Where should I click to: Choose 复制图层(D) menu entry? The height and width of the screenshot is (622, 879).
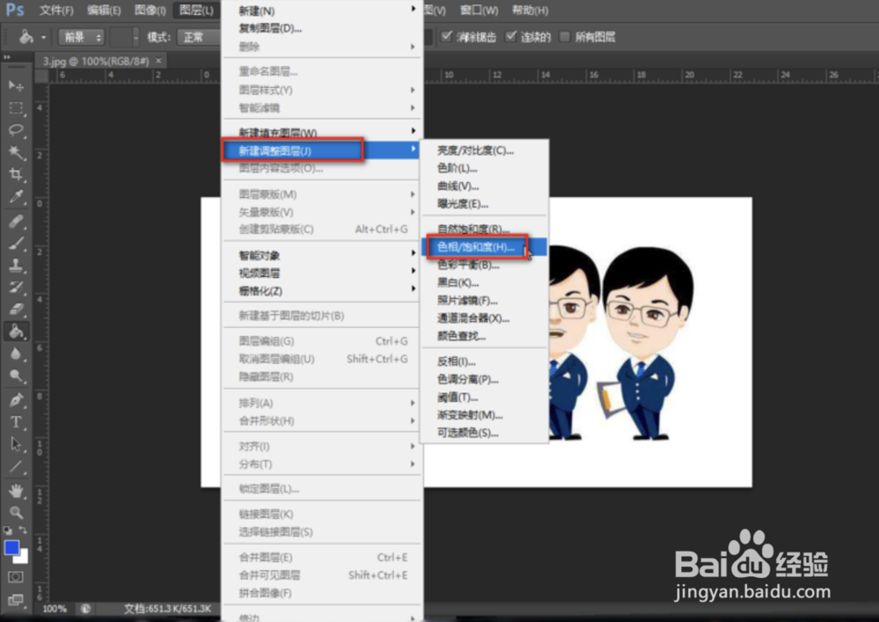pos(321,29)
